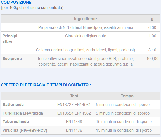This screenshot has height=137, width=161.
Task: Click the Propionato di N,N-didecil ingredient cell
Action: coord(86,27)
